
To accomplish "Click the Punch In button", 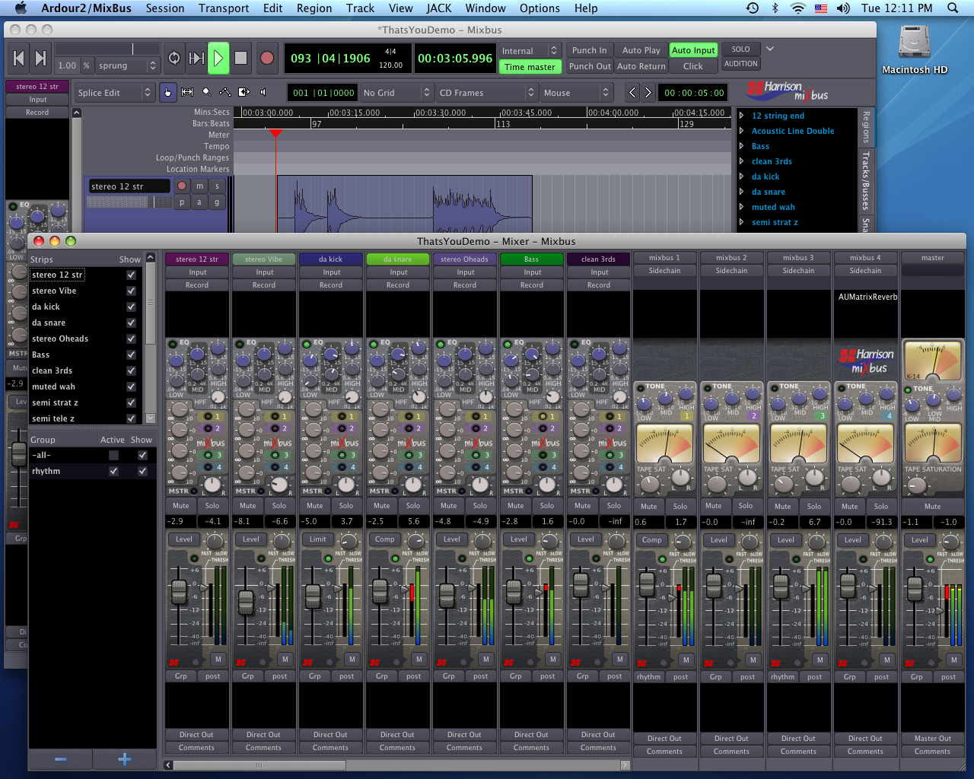I will point(589,50).
